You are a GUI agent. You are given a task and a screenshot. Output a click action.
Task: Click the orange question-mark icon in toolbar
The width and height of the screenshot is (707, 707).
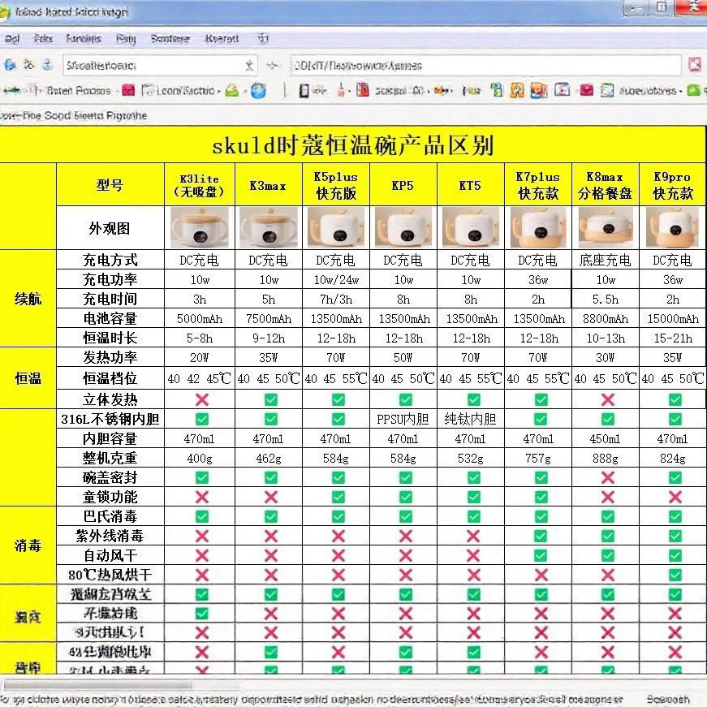[517, 90]
